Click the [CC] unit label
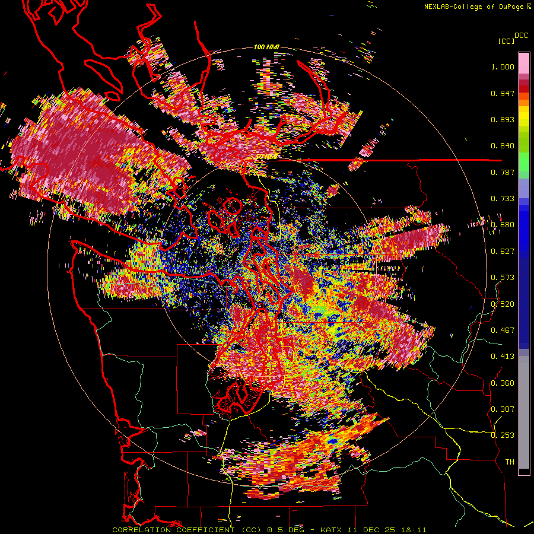This screenshot has width=534, height=534. point(506,41)
